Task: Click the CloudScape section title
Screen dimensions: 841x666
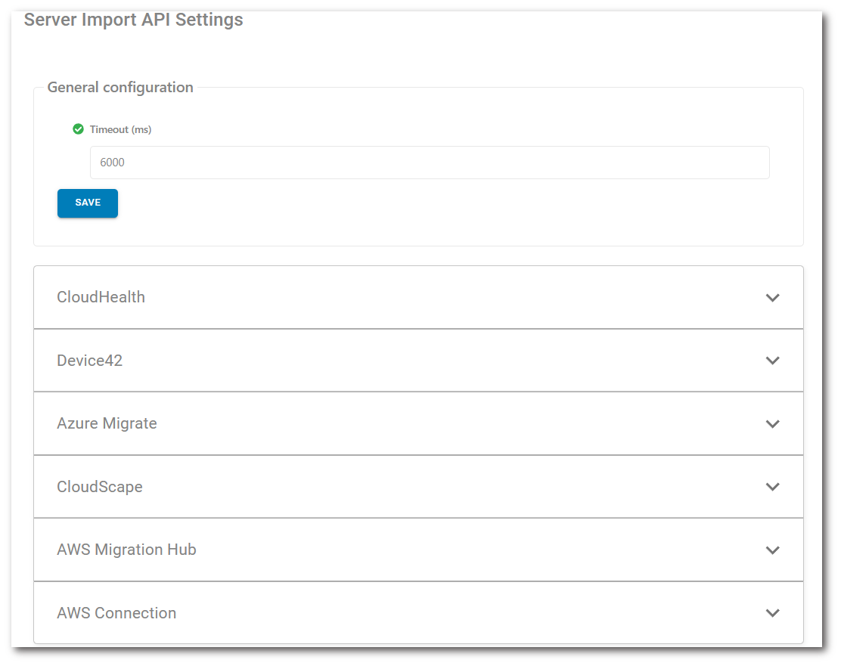Action: pos(99,487)
